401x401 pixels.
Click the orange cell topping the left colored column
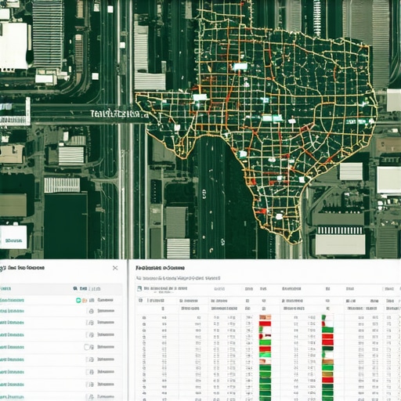[x=265, y=317]
